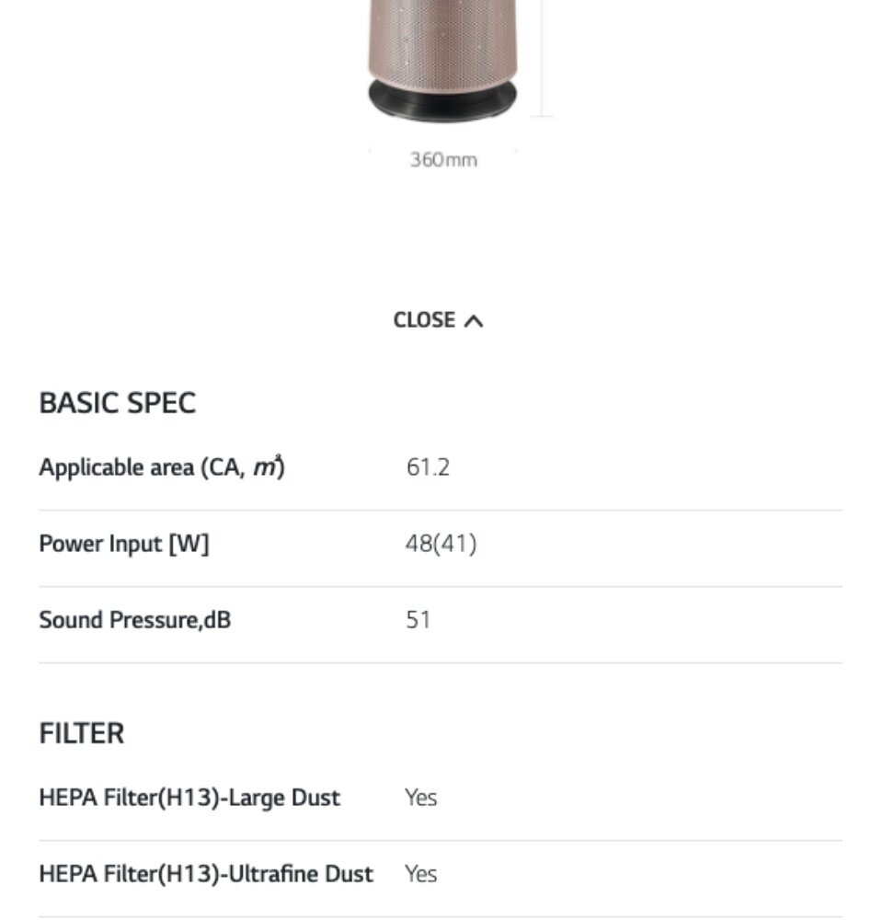Click the 51 sound pressure value
This screenshot has width=883, height=920.
pyautogui.click(x=418, y=620)
